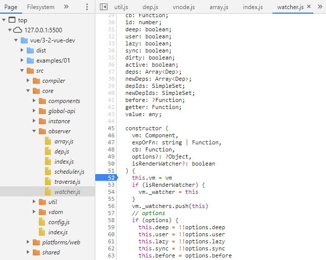Expand the util folder arrow

[x=34, y=201]
